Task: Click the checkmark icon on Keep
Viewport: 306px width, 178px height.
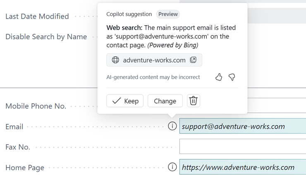Action: [117, 101]
